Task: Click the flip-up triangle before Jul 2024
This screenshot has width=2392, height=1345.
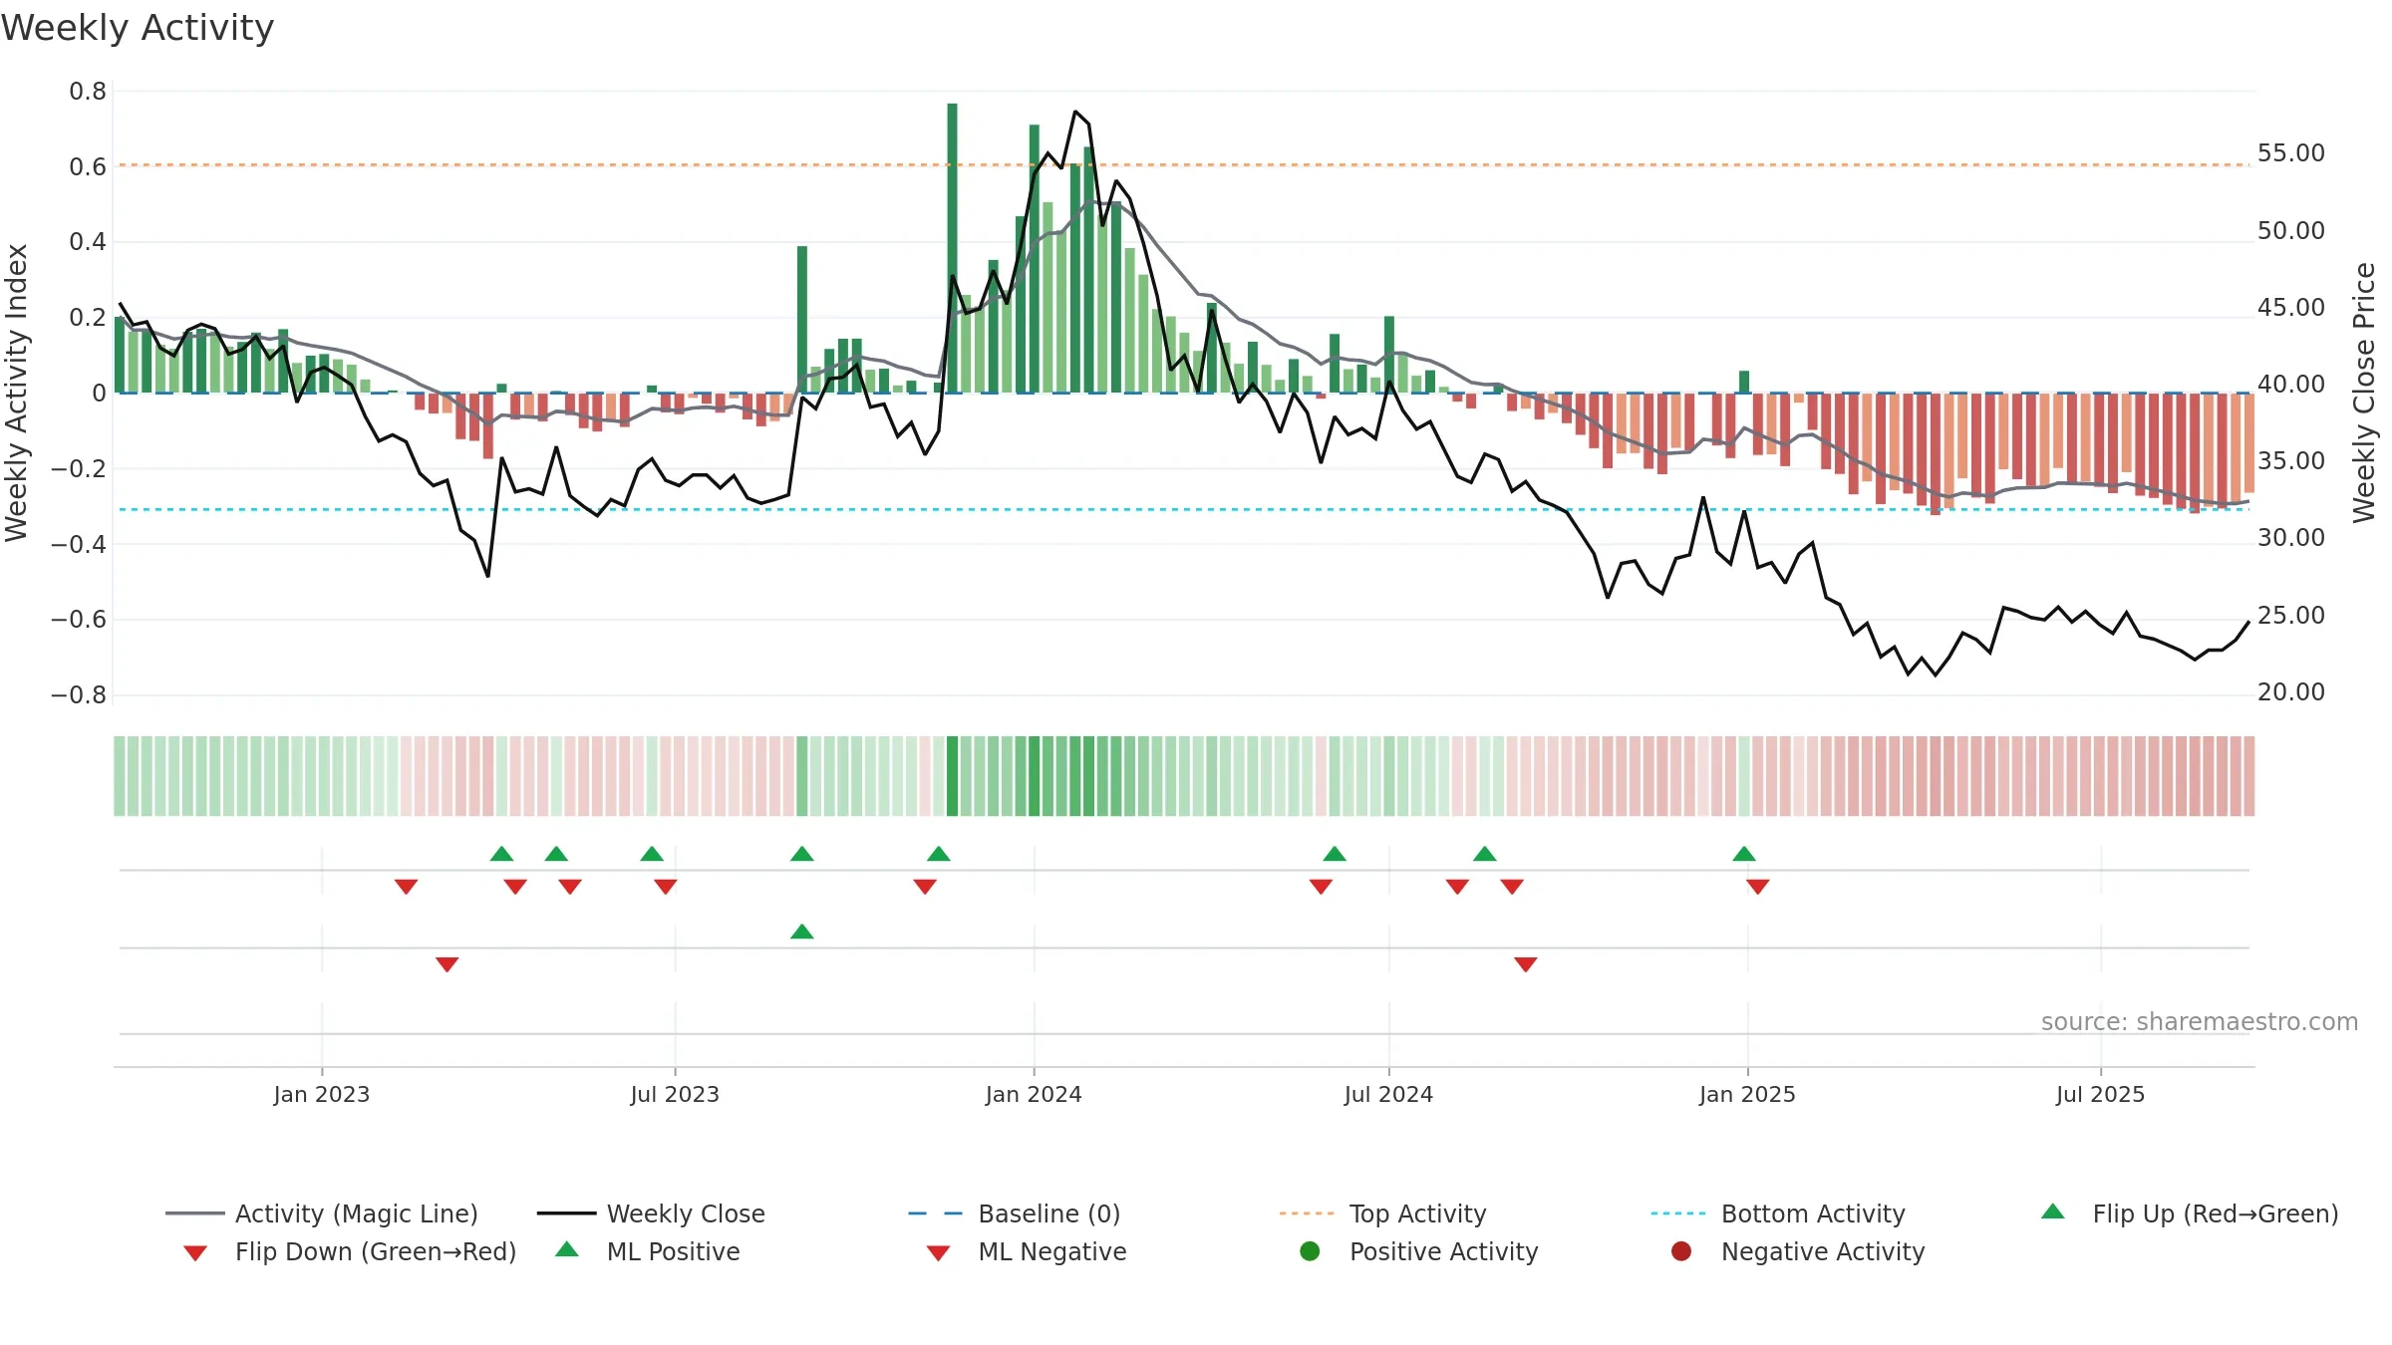Action: 1335,854
